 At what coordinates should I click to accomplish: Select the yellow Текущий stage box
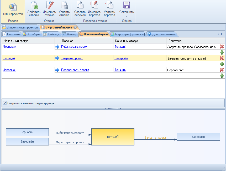point(113,137)
